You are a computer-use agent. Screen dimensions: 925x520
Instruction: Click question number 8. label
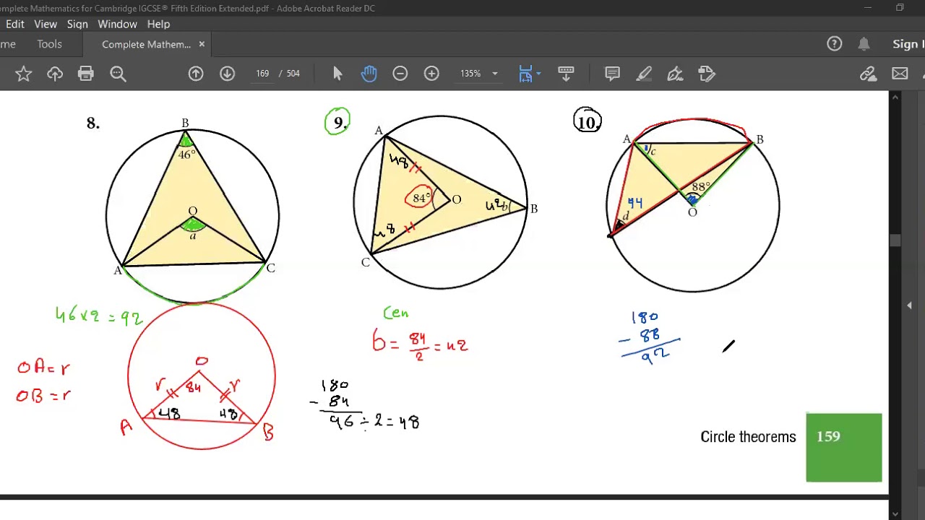pyautogui.click(x=93, y=123)
